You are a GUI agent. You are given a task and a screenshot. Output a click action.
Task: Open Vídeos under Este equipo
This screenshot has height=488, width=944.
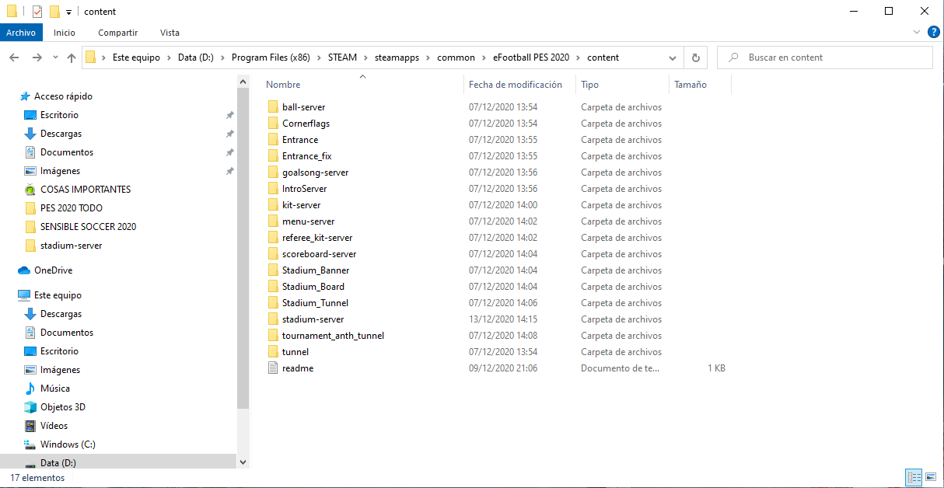(54, 426)
